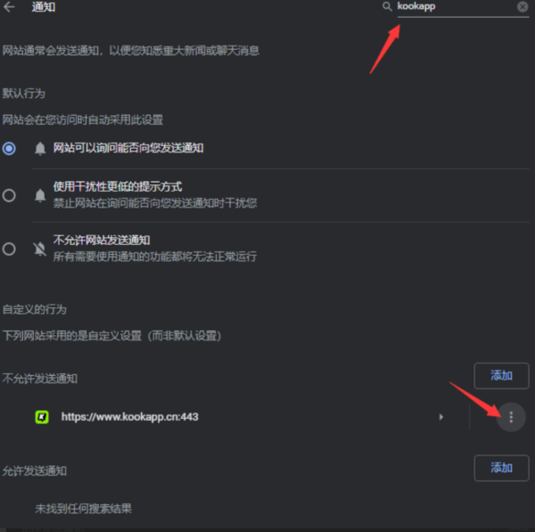The image size is (535, 532).
Task: Click the green kookapp site favicon
Action: 42,417
